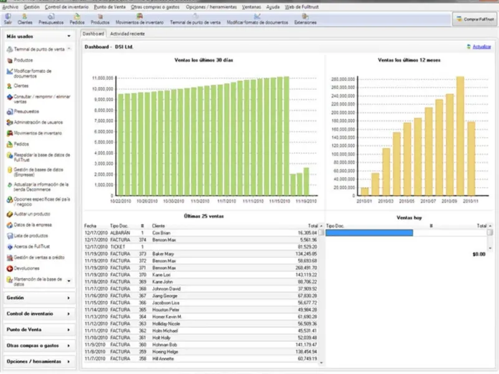
Task: Open Movimientos de inventario toolbar icon
Action: click(x=139, y=19)
